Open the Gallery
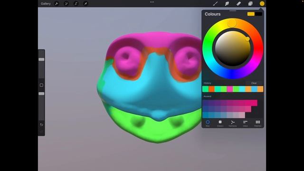Viewport: 304px width, 171px height. (46, 4)
